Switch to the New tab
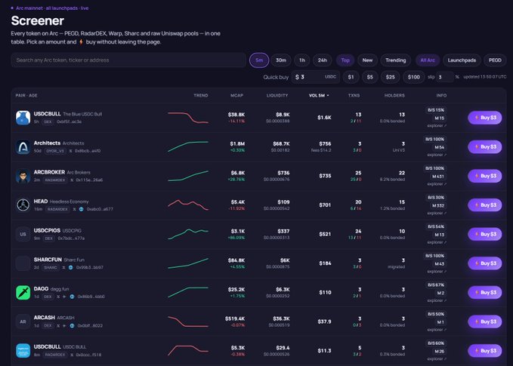The width and height of the screenshot is (513, 366). [x=367, y=60]
